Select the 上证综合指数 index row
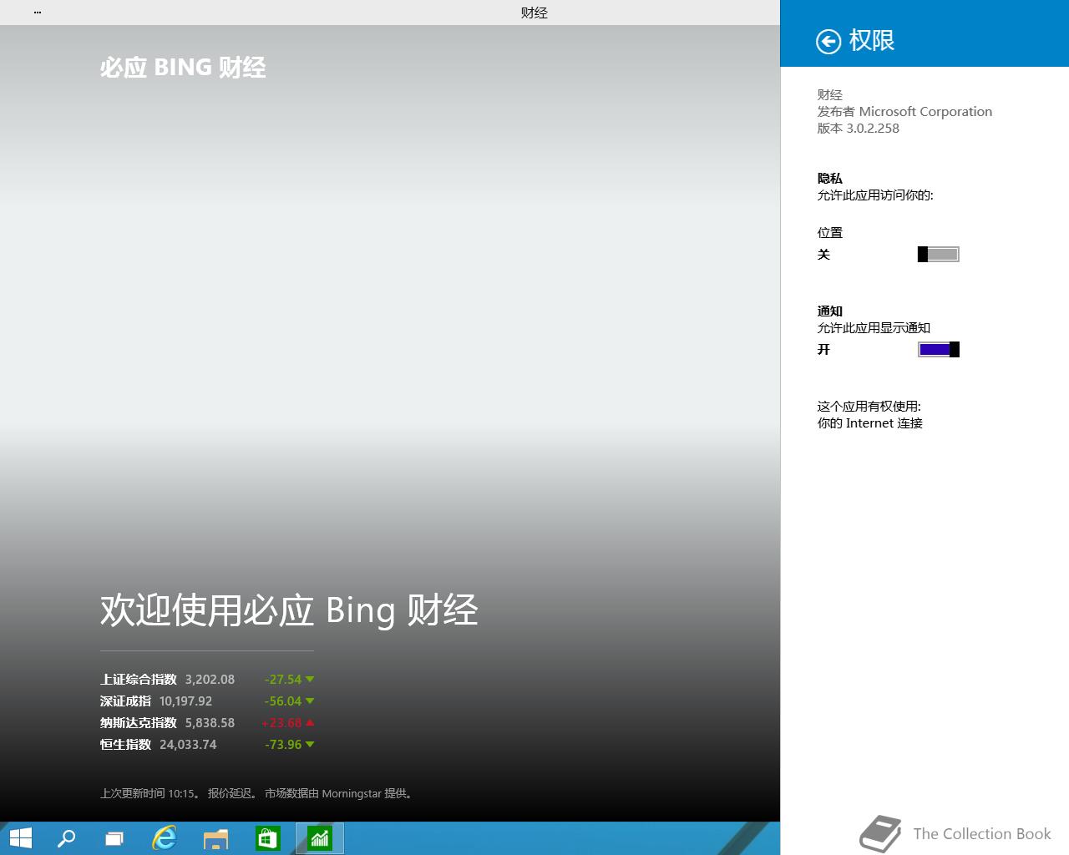 pos(207,680)
